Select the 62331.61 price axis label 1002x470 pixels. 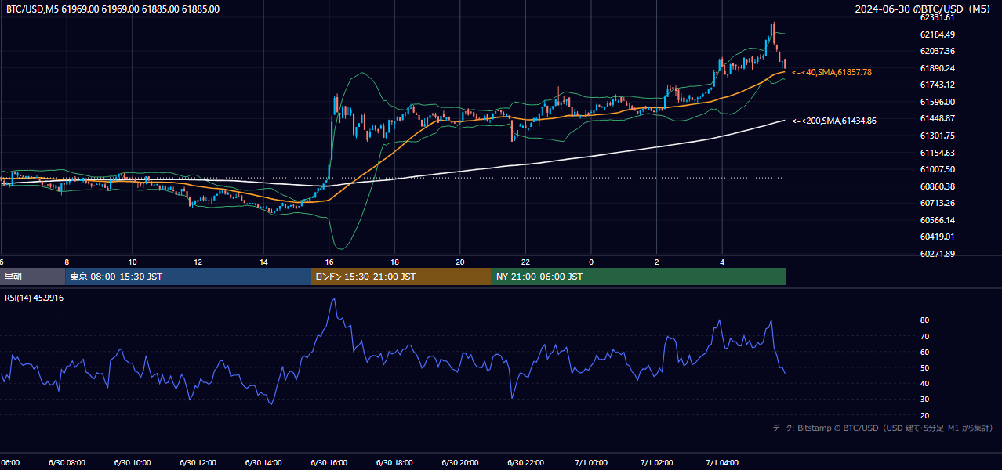tap(937, 17)
